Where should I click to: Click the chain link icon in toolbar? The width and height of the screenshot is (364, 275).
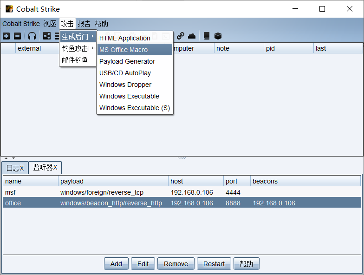pyautogui.click(x=181, y=36)
